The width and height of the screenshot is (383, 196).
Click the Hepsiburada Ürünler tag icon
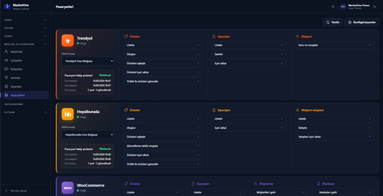pos(126,110)
